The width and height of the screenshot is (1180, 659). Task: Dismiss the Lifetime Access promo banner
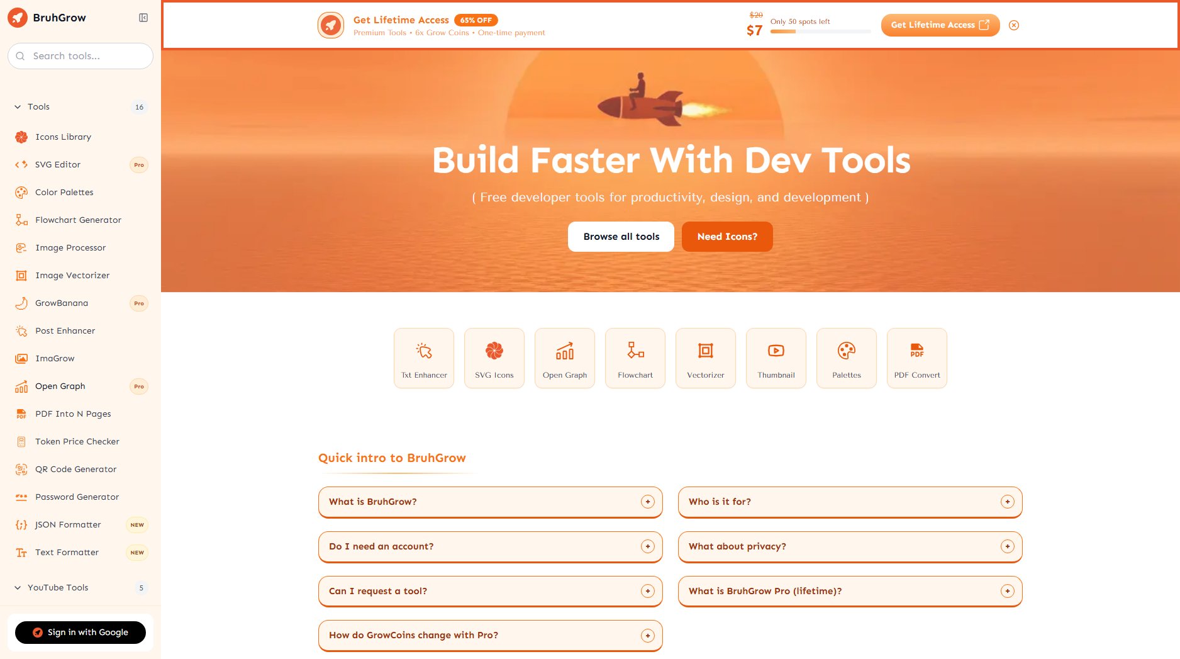click(x=1014, y=25)
